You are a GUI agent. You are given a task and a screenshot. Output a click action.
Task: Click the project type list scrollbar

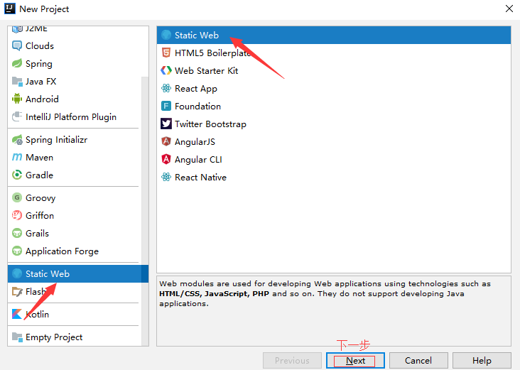(145, 211)
